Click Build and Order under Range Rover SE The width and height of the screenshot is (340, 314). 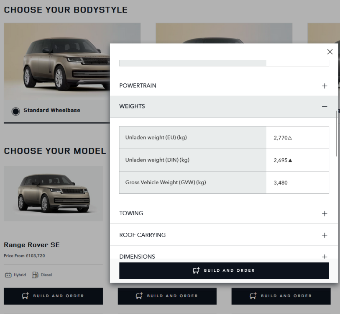(x=54, y=296)
